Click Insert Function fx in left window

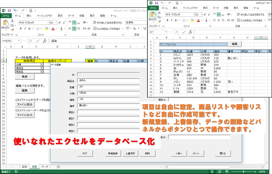pos(45,41)
